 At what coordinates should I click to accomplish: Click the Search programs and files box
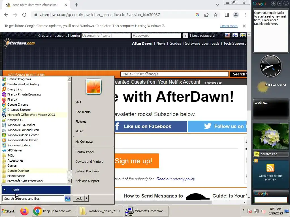(33, 199)
